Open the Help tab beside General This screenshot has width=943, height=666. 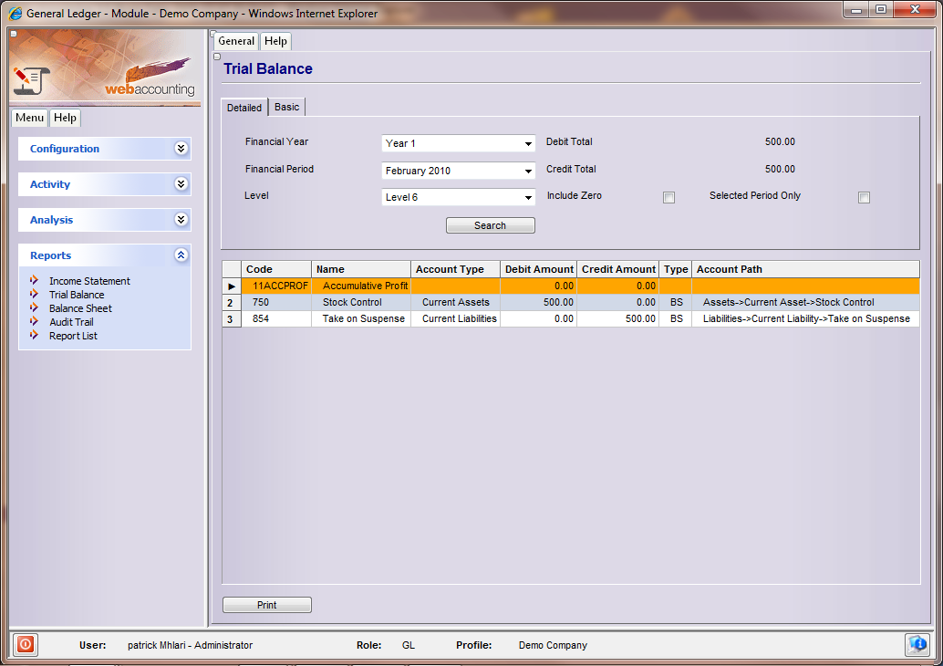(275, 41)
